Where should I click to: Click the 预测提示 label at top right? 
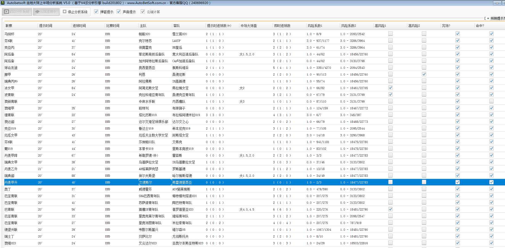[x=497, y=18]
